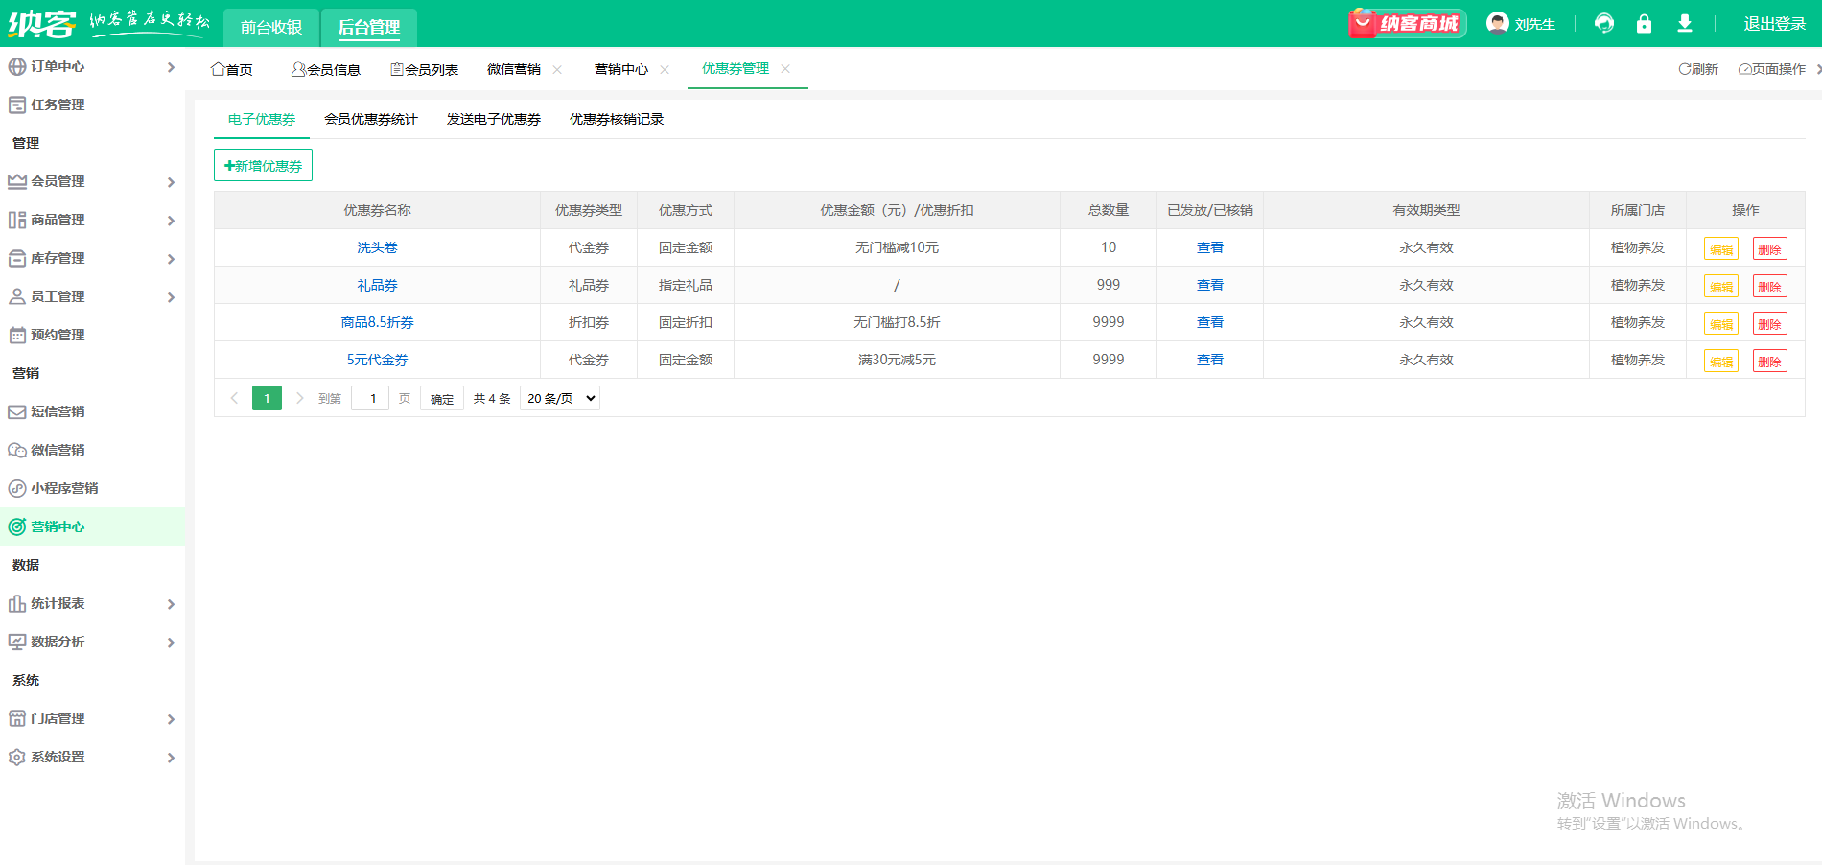The image size is (1822, 865).
Task: Click the 短信营销 envelope icon
Action: 17,411
